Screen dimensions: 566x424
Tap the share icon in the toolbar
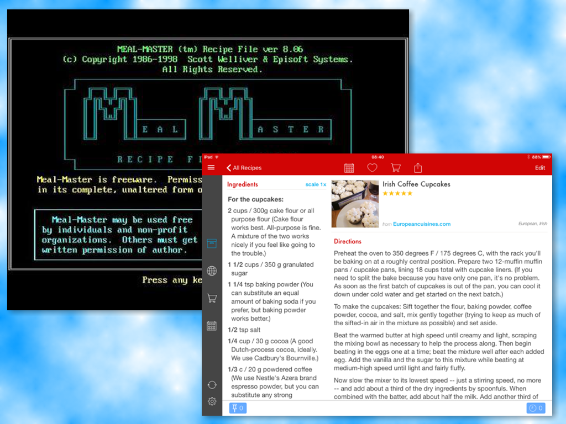point(418,168)
